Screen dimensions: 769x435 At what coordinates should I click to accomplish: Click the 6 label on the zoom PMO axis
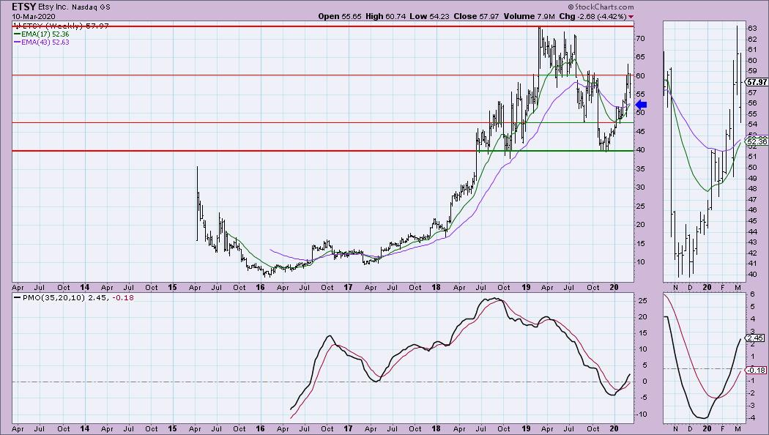coord(752,294)
